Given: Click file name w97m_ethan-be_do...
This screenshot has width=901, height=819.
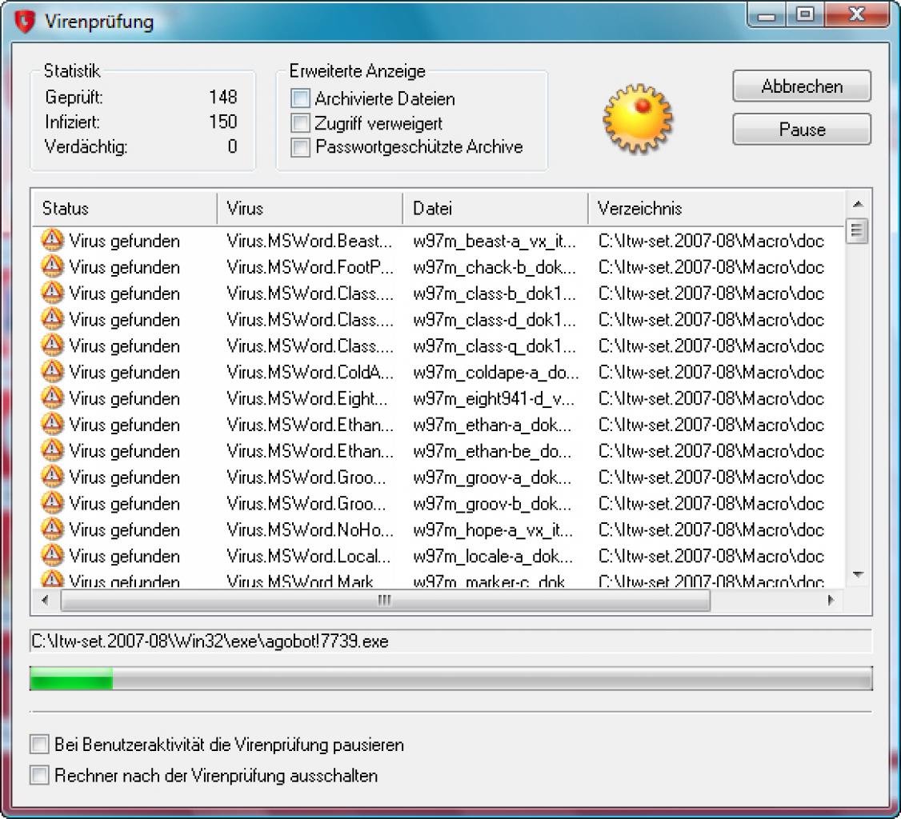Looking at the screenshot, I should 492,451.
